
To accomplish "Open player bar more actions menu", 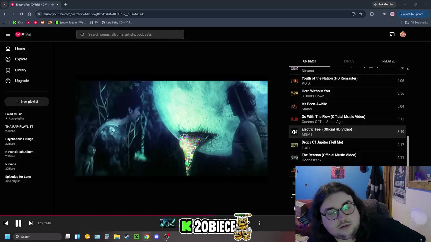I will 260,223.
